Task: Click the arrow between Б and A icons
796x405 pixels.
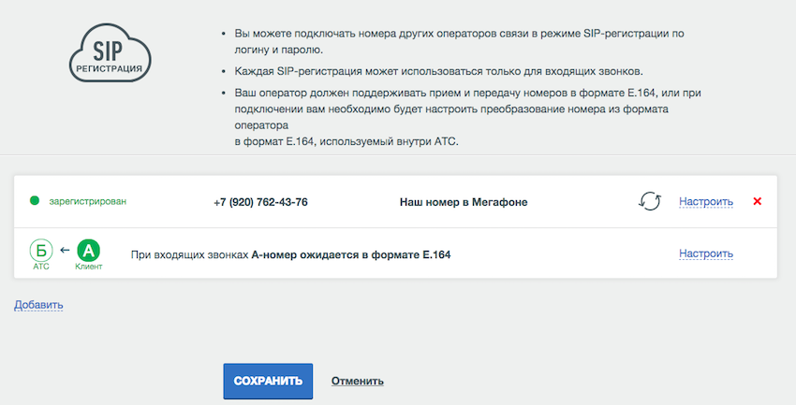Action: coord(65,250)
